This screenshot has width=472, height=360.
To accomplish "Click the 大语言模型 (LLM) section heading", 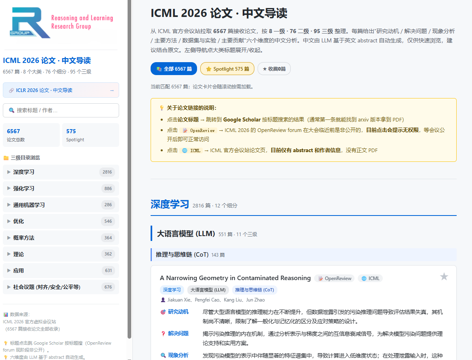I will (186, 234).
